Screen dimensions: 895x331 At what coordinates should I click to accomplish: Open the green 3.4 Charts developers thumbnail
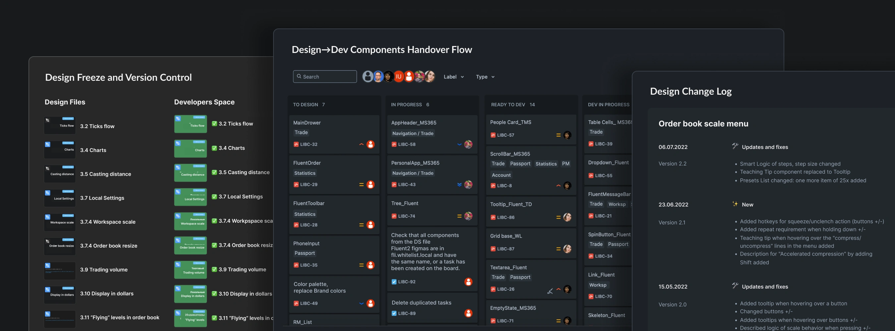(190, 149)
